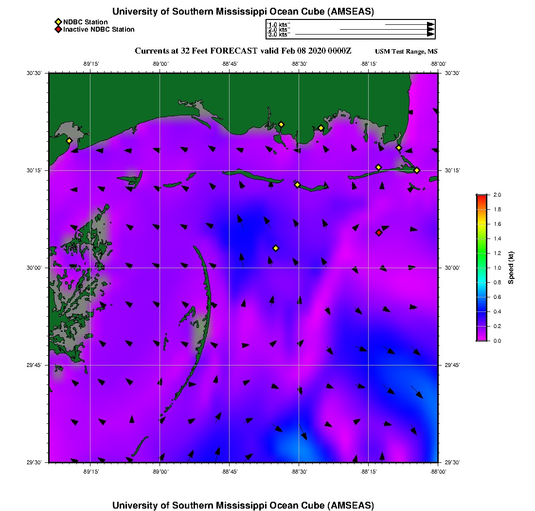The image size is (535, 511).
Task: Click the top University of Southern Mississippi title
Action: point(243,11)
